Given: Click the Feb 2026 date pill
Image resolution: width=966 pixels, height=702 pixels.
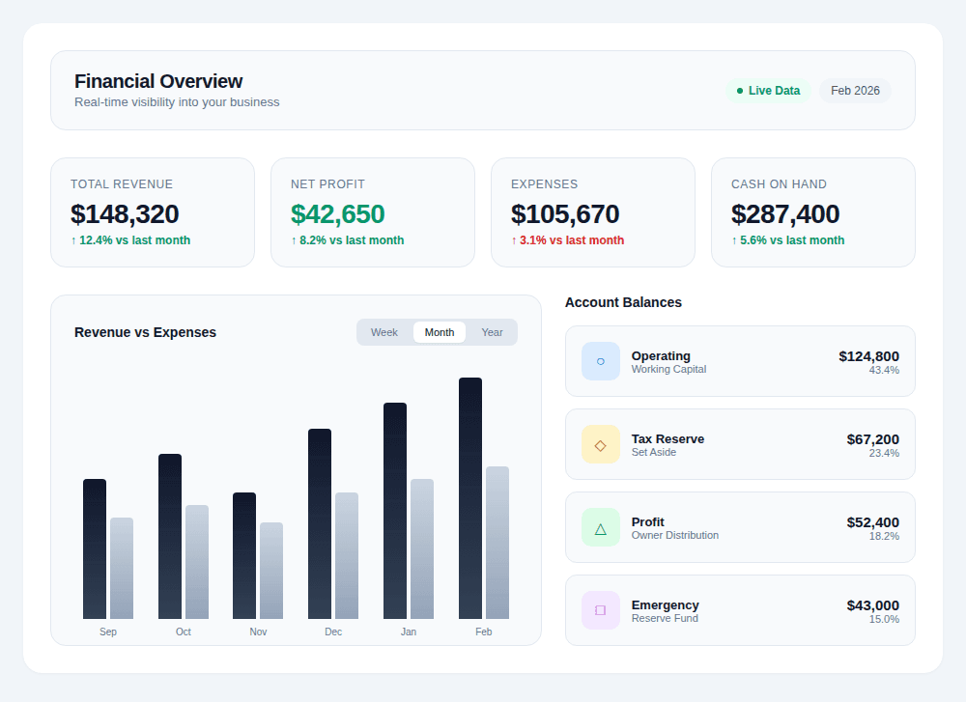Looking at the screenshot, I should tap(855, 91).
